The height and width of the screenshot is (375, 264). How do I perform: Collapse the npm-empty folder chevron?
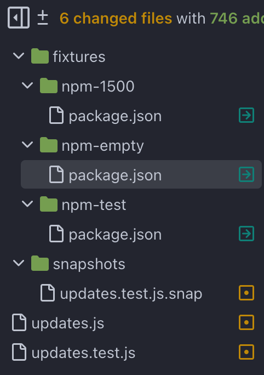[27, 145]
